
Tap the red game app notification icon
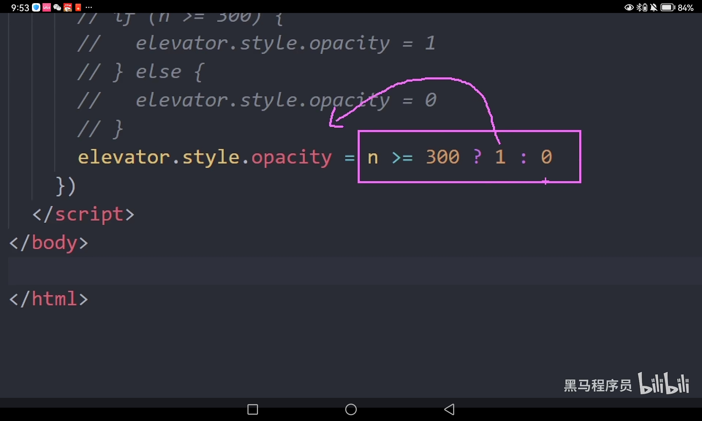[68, 7]
